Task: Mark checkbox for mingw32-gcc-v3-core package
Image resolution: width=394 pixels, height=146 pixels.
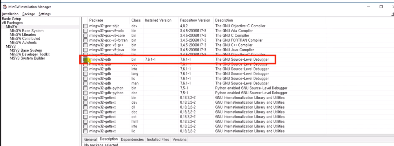Action: pyautogui.click(x=85, y=36)
